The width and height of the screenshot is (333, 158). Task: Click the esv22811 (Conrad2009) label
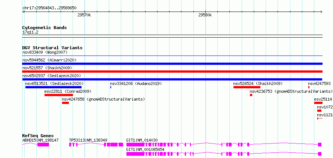coord(68,91)
